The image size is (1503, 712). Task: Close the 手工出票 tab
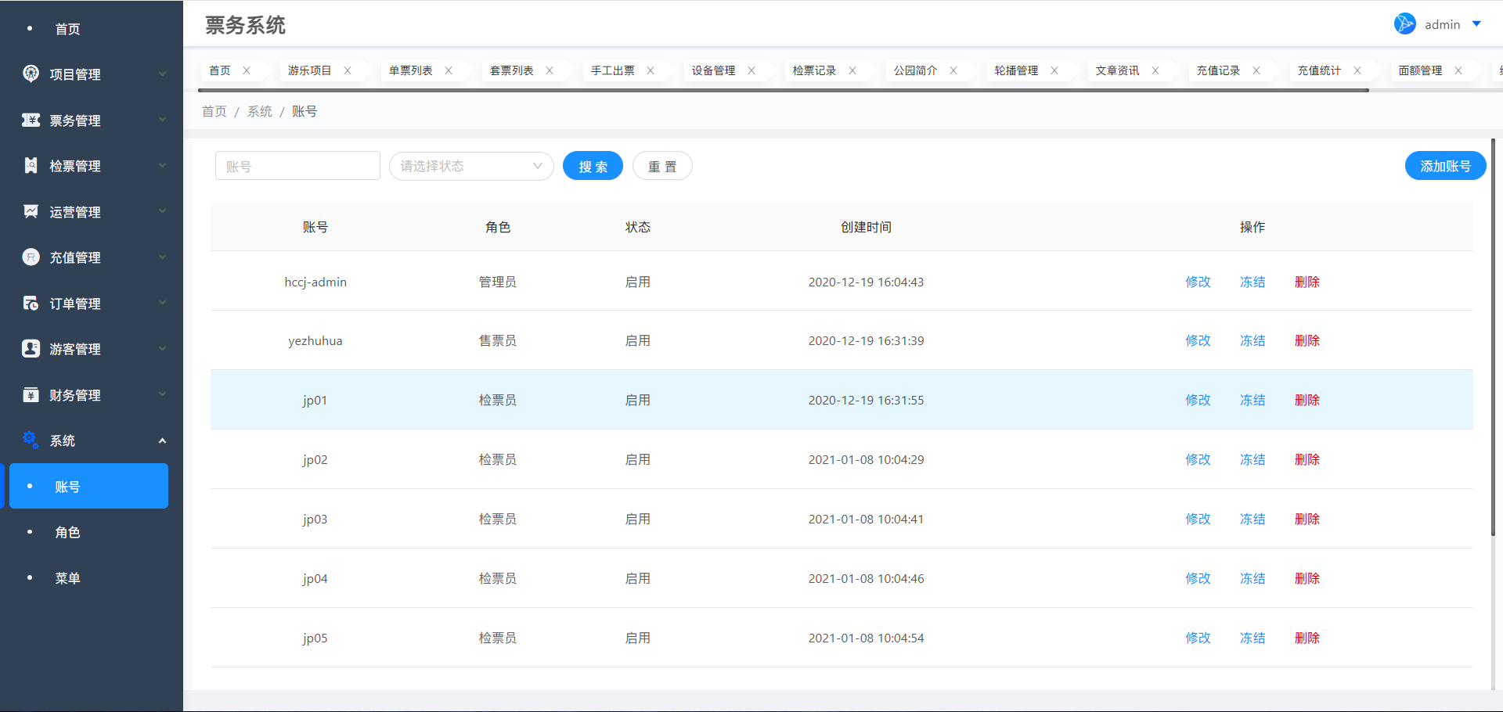651,70
